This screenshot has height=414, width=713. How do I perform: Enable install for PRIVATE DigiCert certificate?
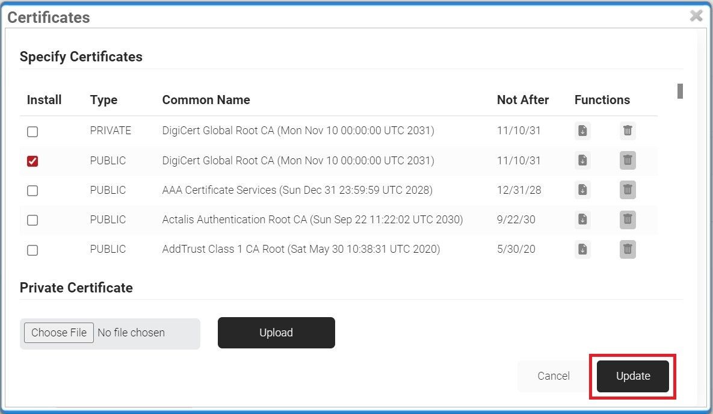tap(32, 132)
